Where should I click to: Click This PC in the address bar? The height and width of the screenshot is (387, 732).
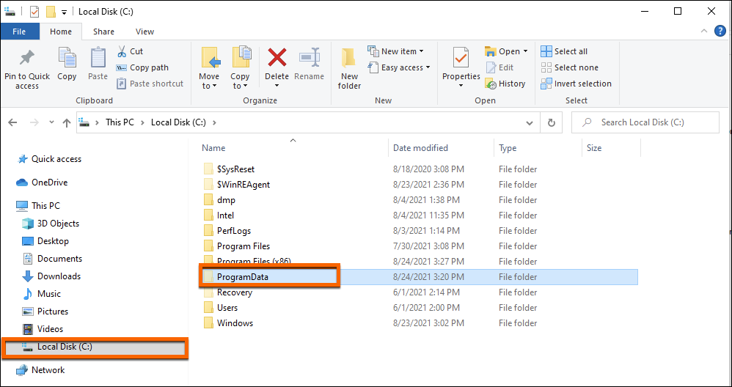(x=120, y=122)
